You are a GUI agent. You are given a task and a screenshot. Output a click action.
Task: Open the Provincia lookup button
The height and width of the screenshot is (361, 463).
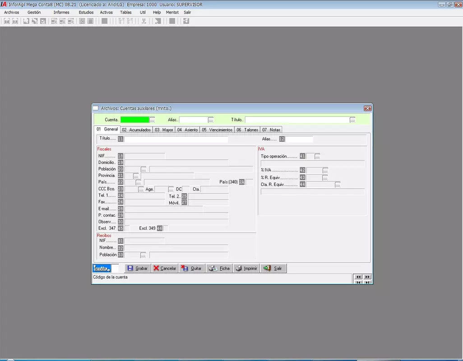136,176
